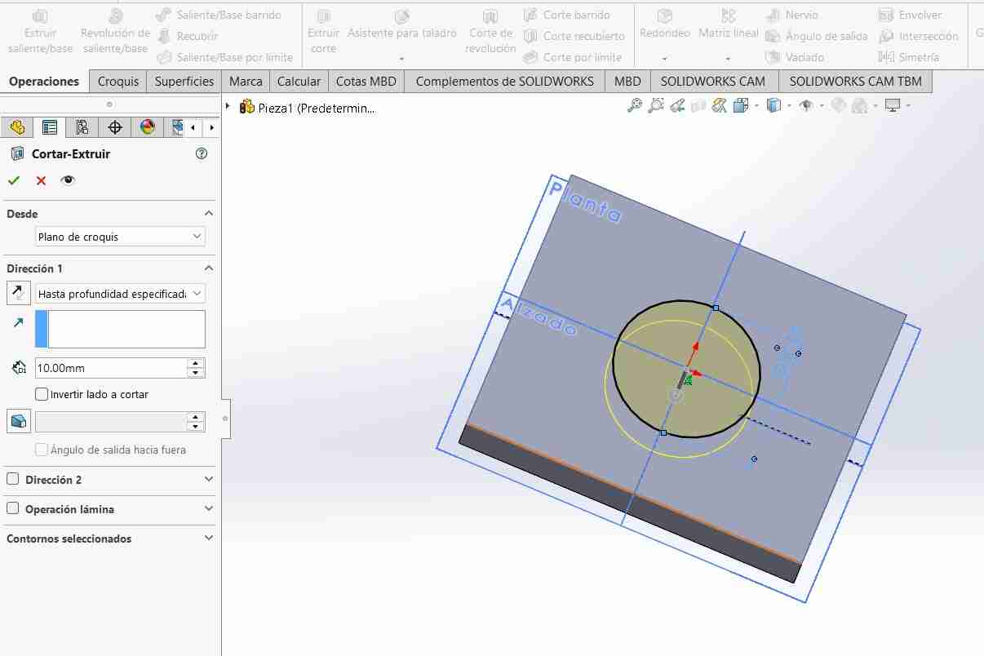Switch to the Croquis tab
Image resolution: width=984 pixels, height=656 pixels.
[x=118, y=81]
